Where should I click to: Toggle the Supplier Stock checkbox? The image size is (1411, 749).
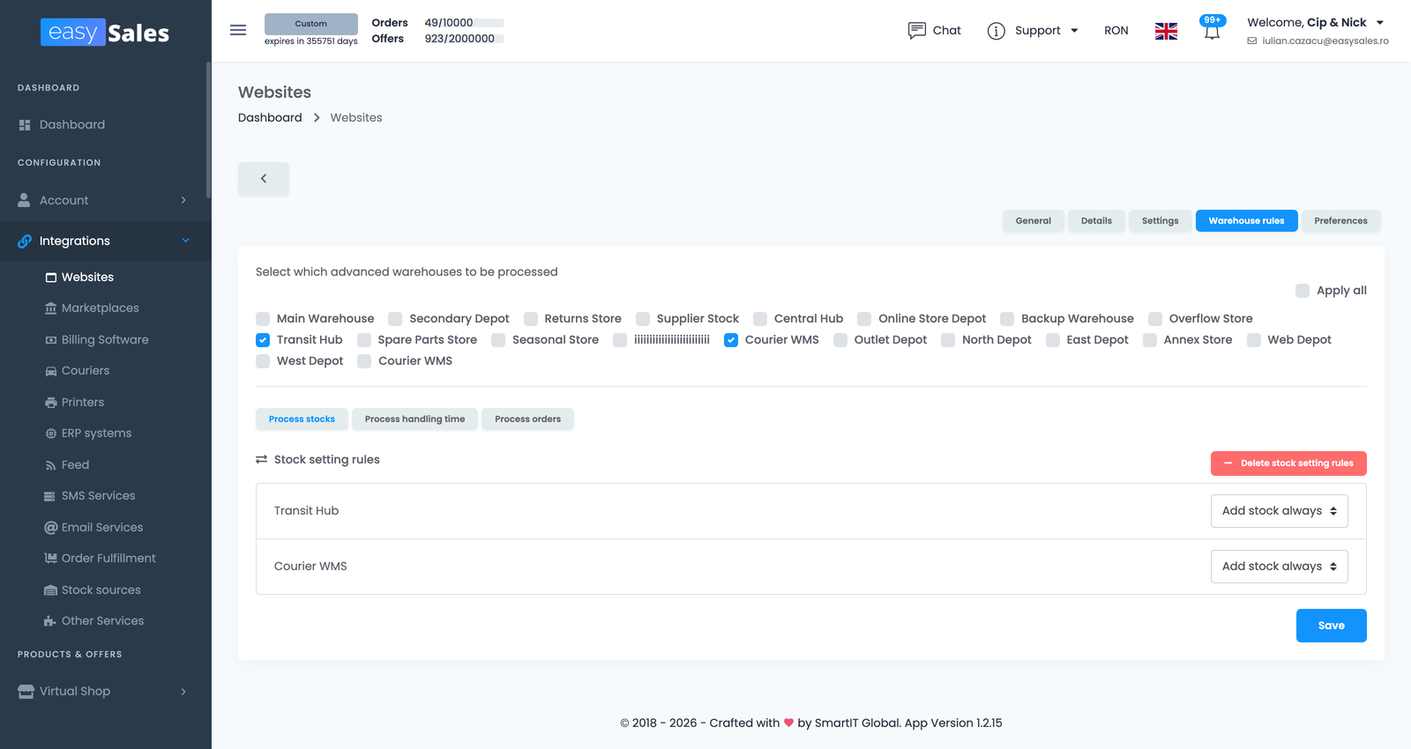643,319
